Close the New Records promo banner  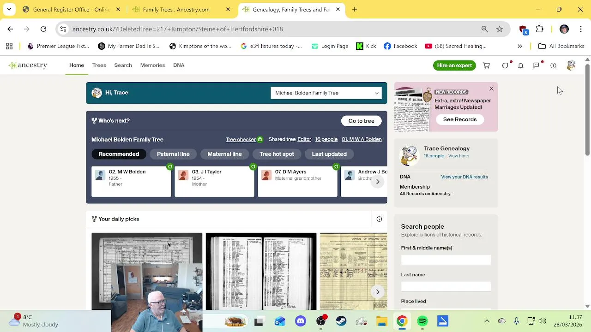[x=491, y=89]
